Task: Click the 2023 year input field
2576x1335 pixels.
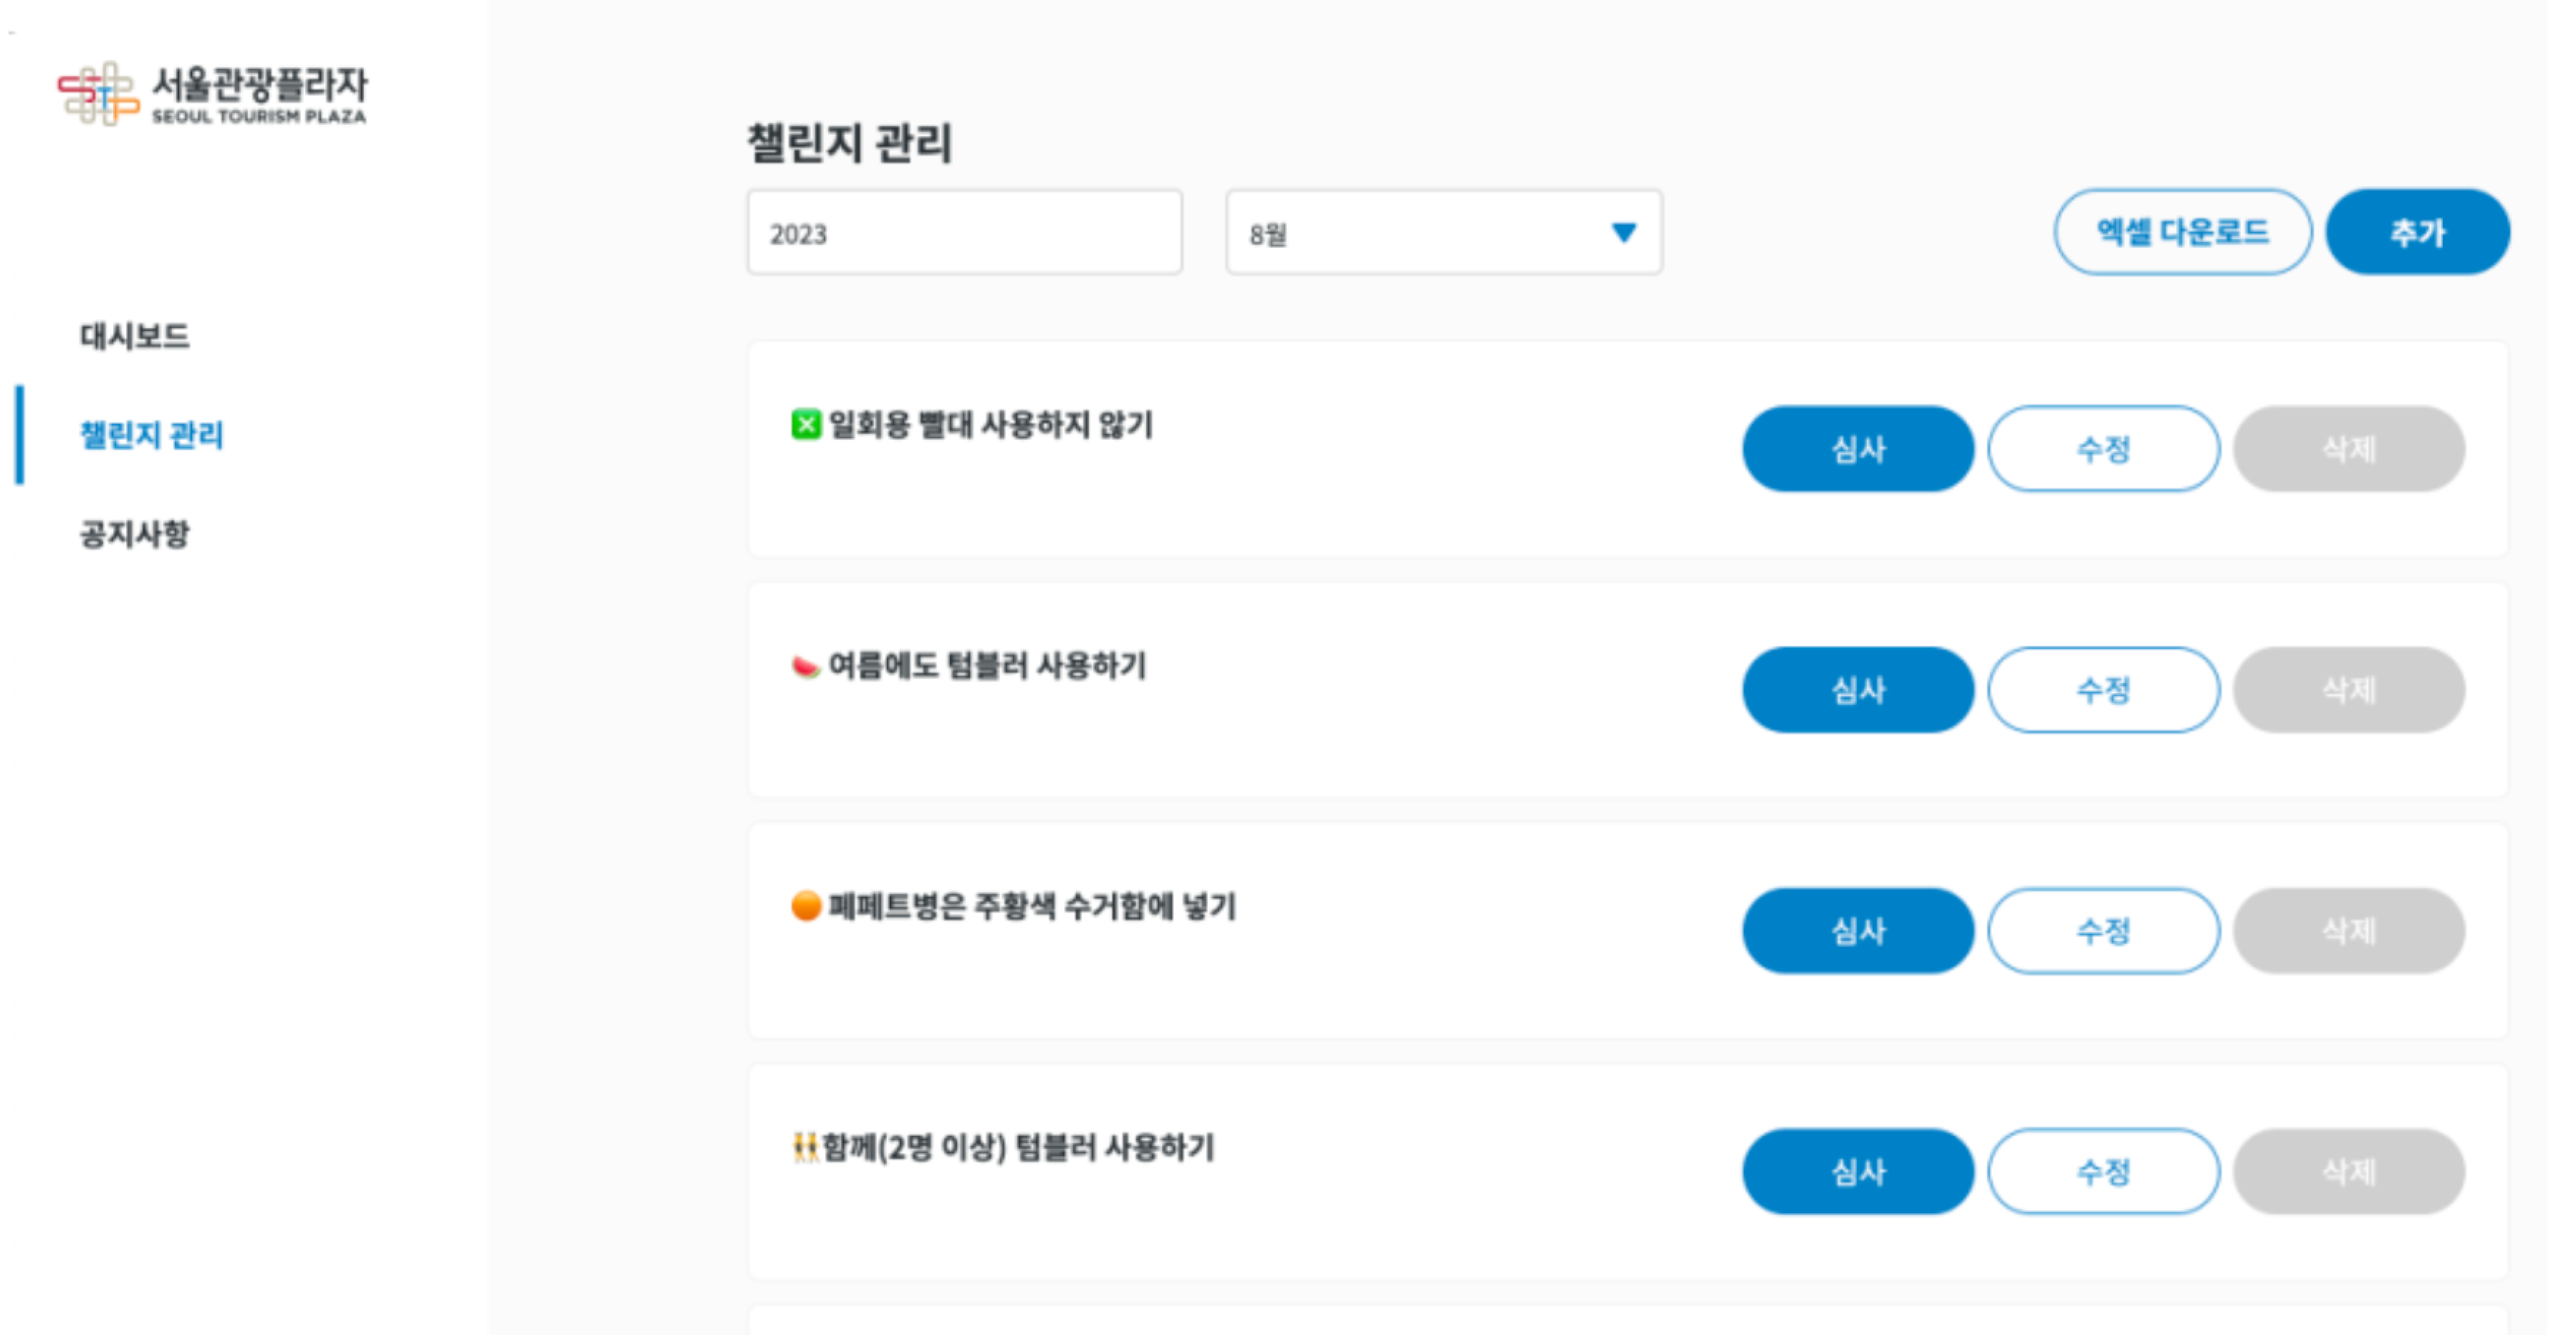Action: pyautogui.click(x=964, y=233)
